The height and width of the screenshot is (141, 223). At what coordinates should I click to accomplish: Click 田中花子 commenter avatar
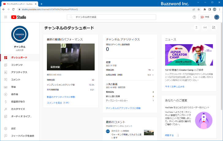tap(108, 131)
